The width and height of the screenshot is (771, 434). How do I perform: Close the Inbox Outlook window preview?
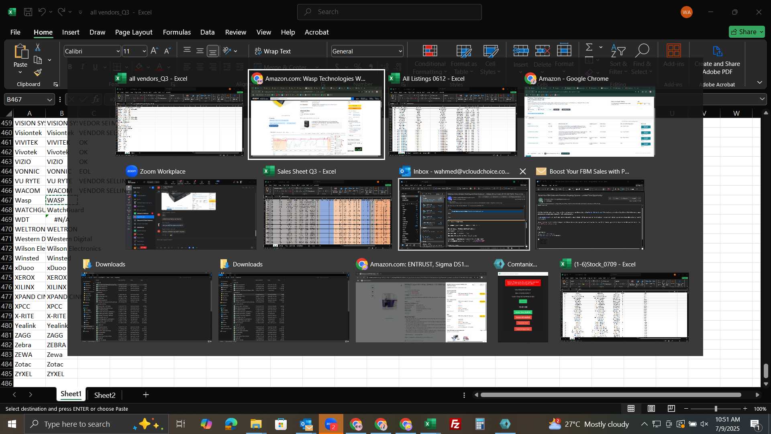point(522,172)
